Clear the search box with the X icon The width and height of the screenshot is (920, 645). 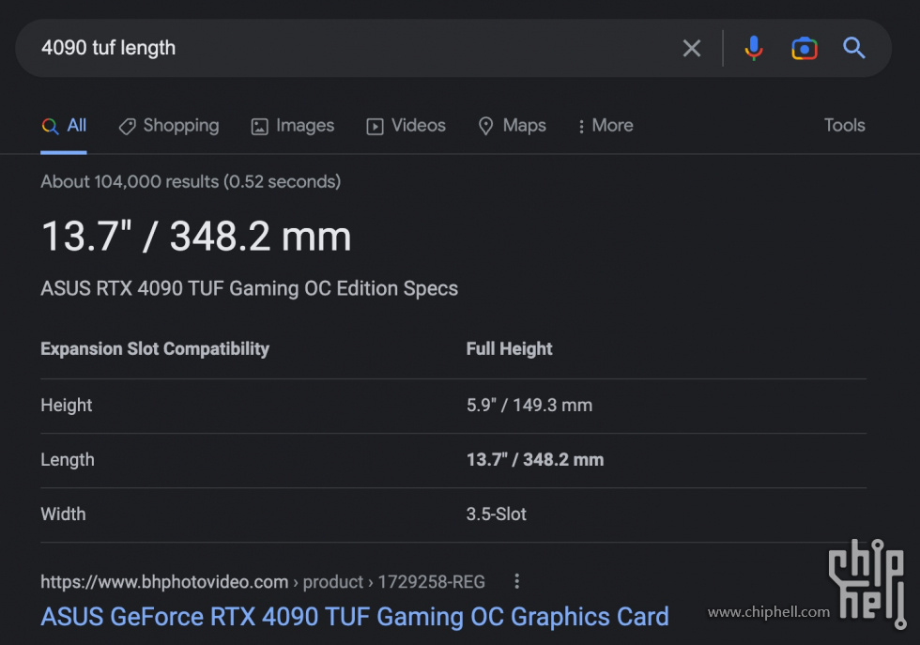click(x=692, y=48)
